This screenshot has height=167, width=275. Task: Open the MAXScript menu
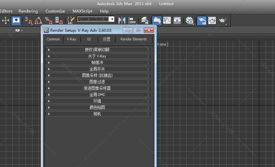click(x=82, y=11)
